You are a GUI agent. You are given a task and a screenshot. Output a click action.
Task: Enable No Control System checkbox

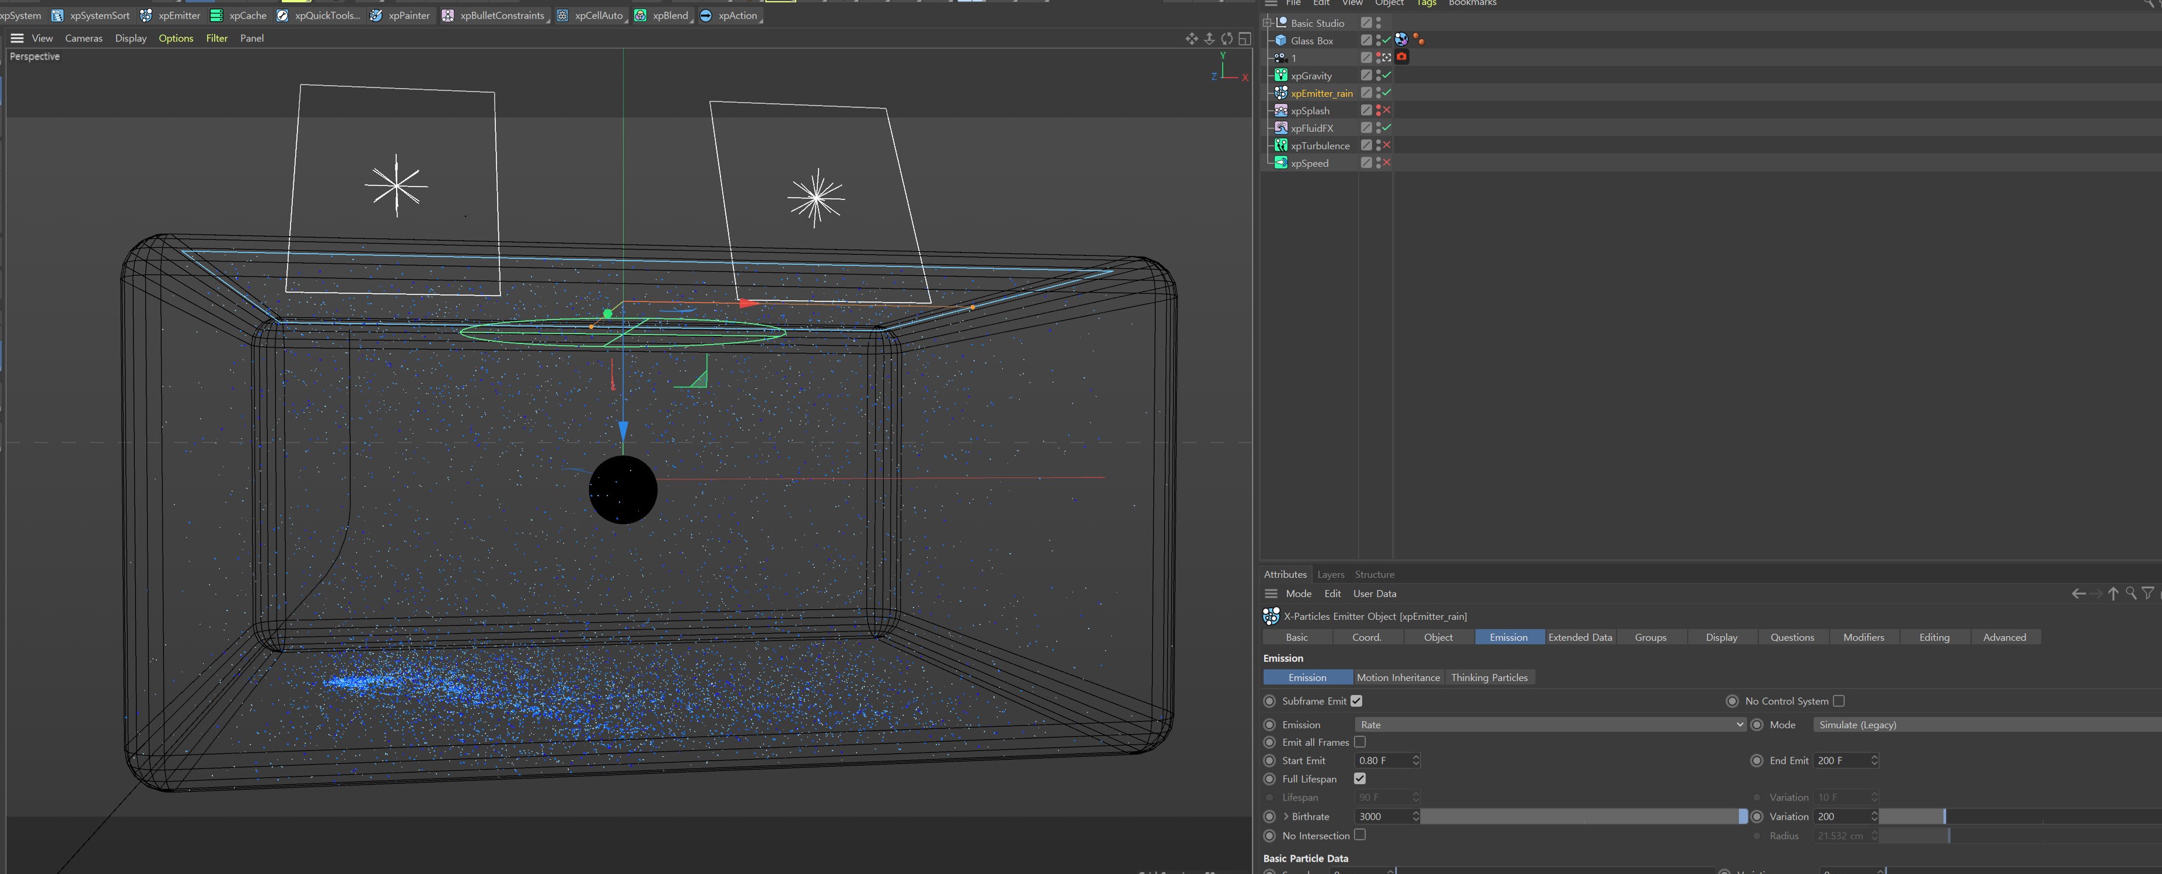pos(1839,701)
